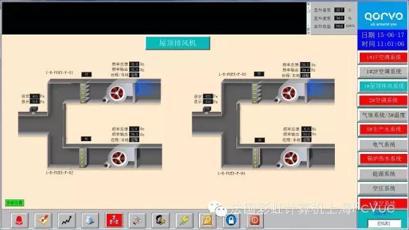Open the 空压系统 page

(x=383, y=188)
